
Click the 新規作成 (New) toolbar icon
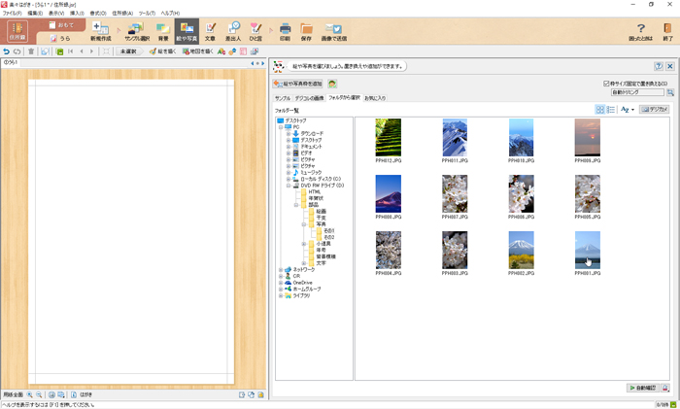100,30
